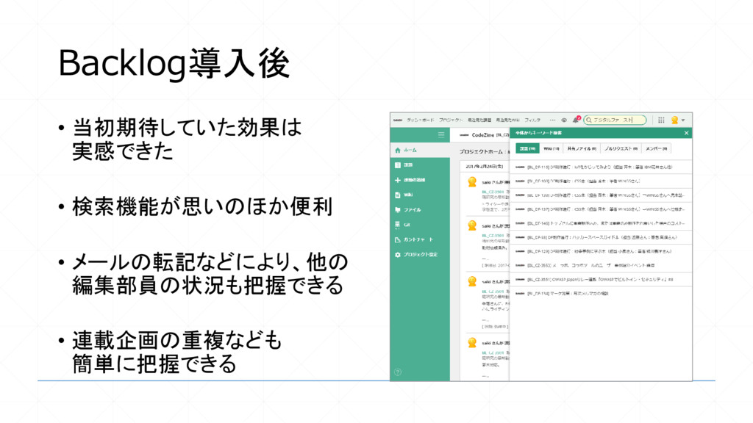753x423 pixels.
Task: Click the more options ellipsis in header
Action: point(553,120)
